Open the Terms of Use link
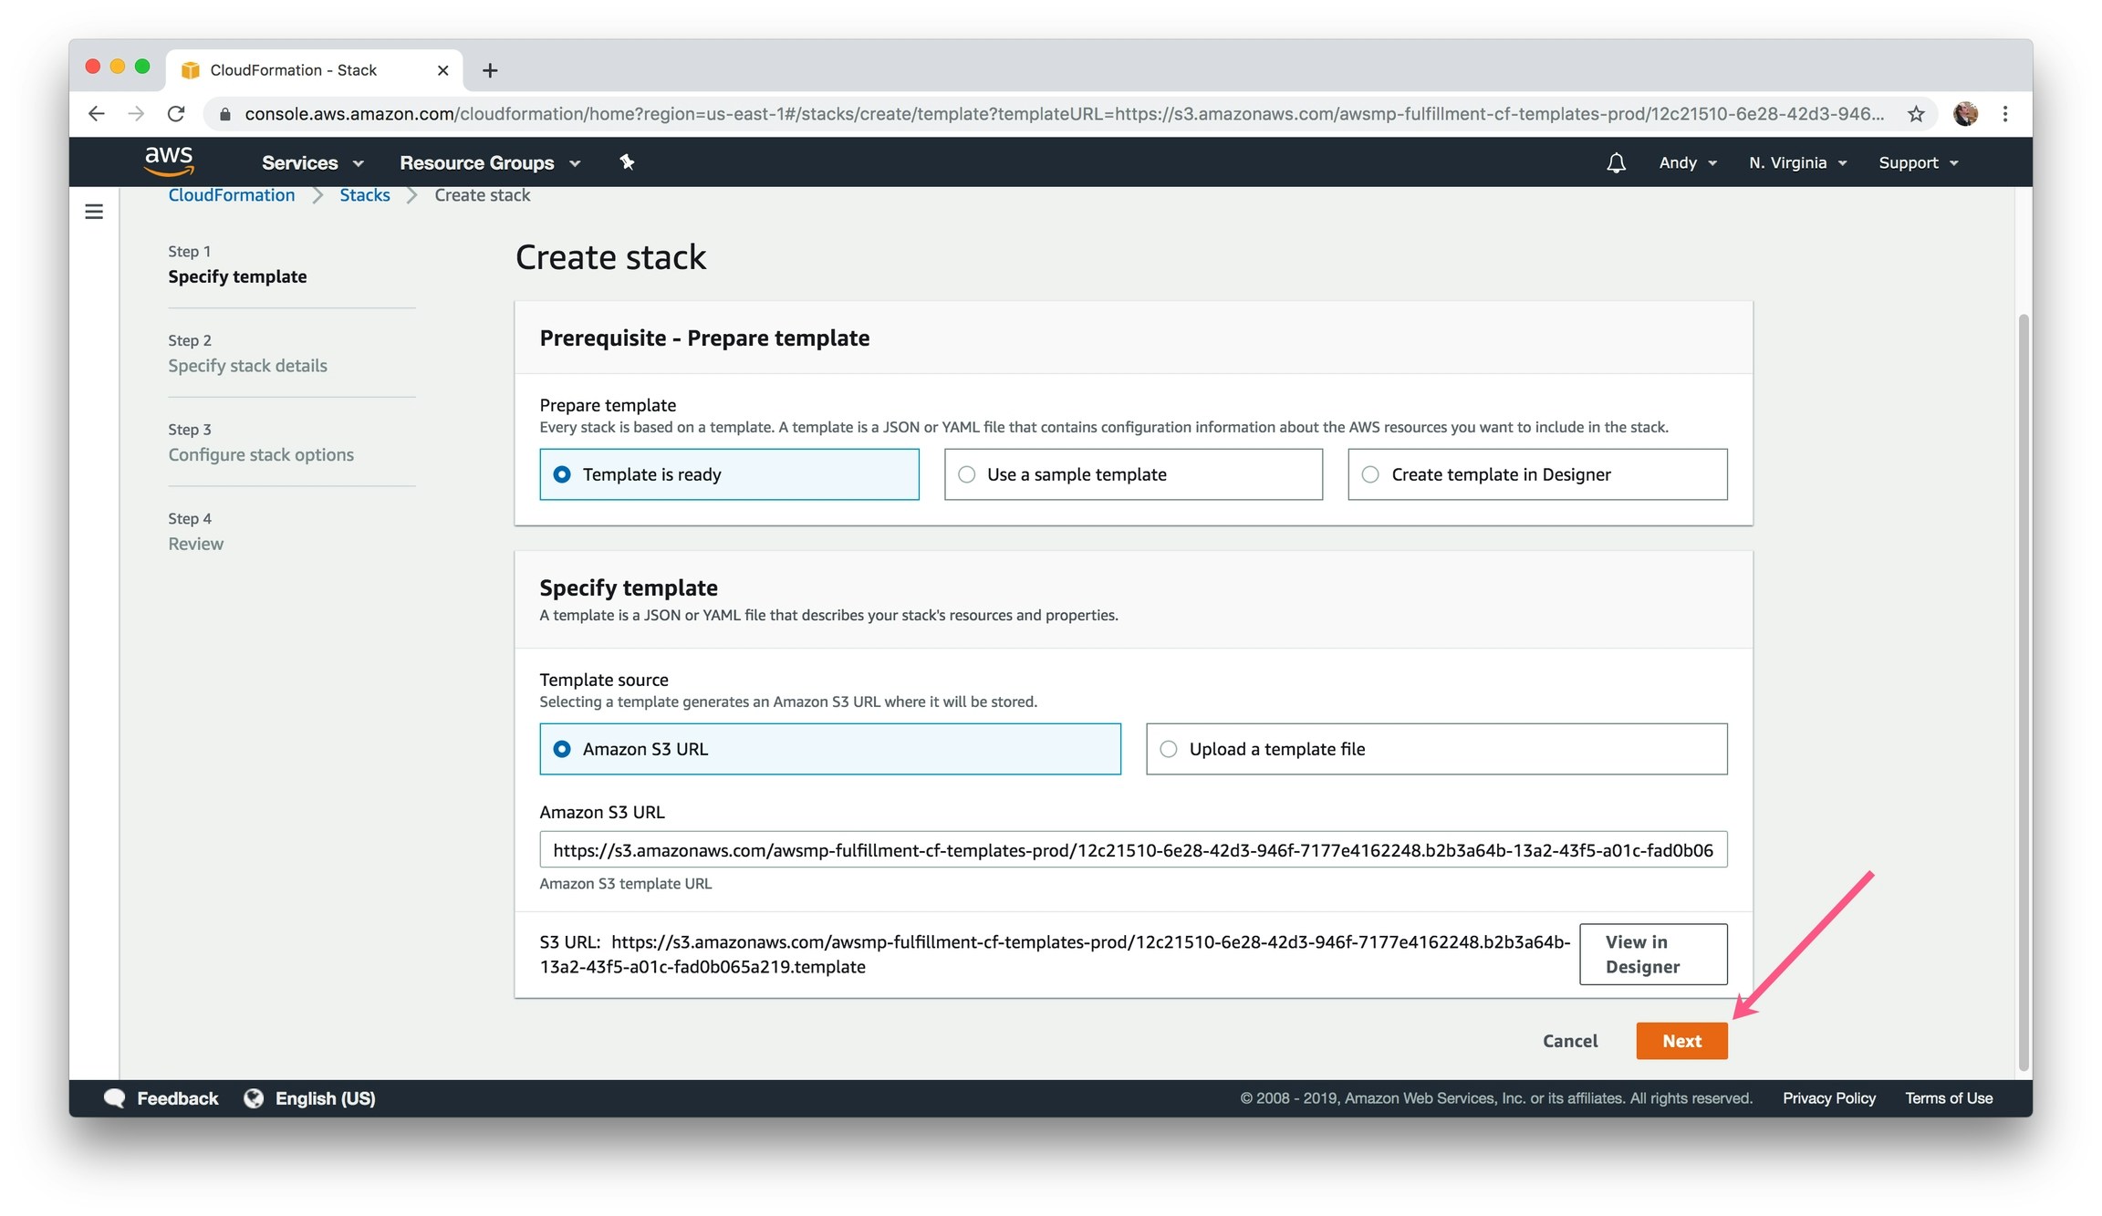This screenshot has width=2102, height=1216. [x=1949, y=1098]
